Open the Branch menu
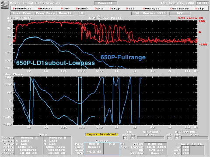Viewport: 210px width, 157px height. tap(82, 9)
